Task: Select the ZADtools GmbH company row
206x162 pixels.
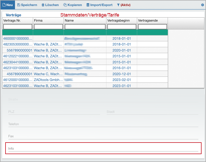Action: tap(48, 80)
